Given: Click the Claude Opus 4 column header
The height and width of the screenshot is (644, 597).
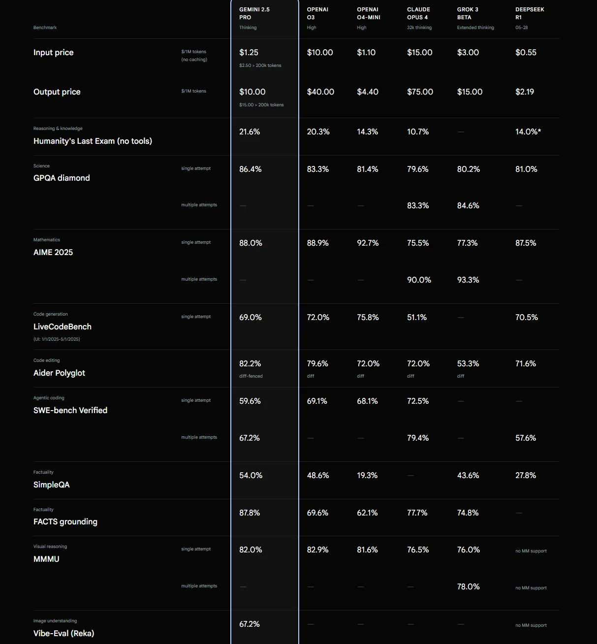Looking at the screenshot, I should pyautogui.click(x=418, y=13).
